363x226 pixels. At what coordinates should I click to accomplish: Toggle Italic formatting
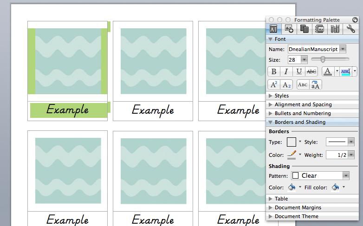286,71
